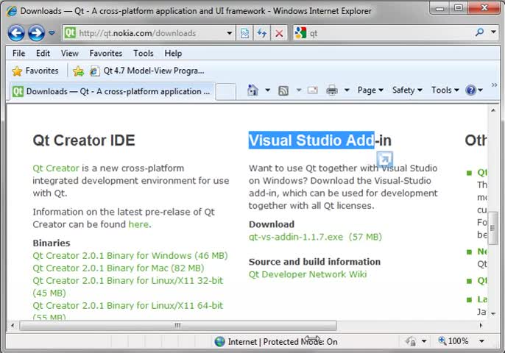Click Internet | Protected Mode: On status

pos(283,342)
